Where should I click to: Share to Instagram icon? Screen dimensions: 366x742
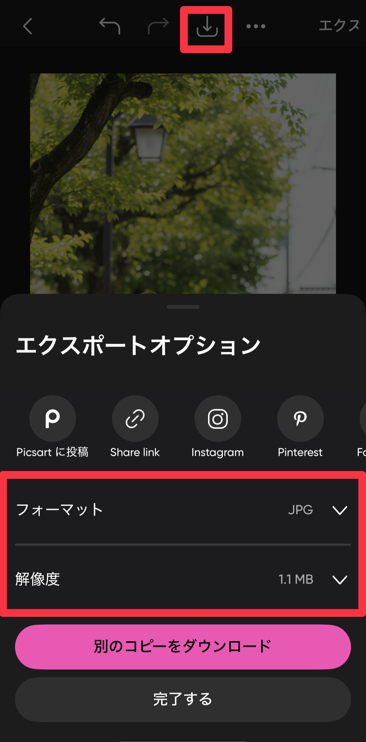[x=218, y=419]
